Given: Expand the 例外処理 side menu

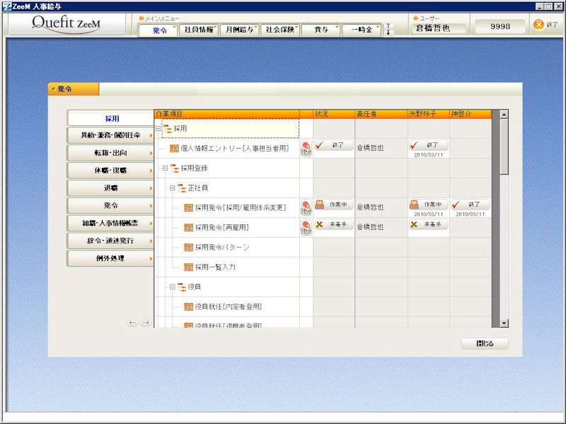Looking at the screenshot, I should [x=110, y=258].
